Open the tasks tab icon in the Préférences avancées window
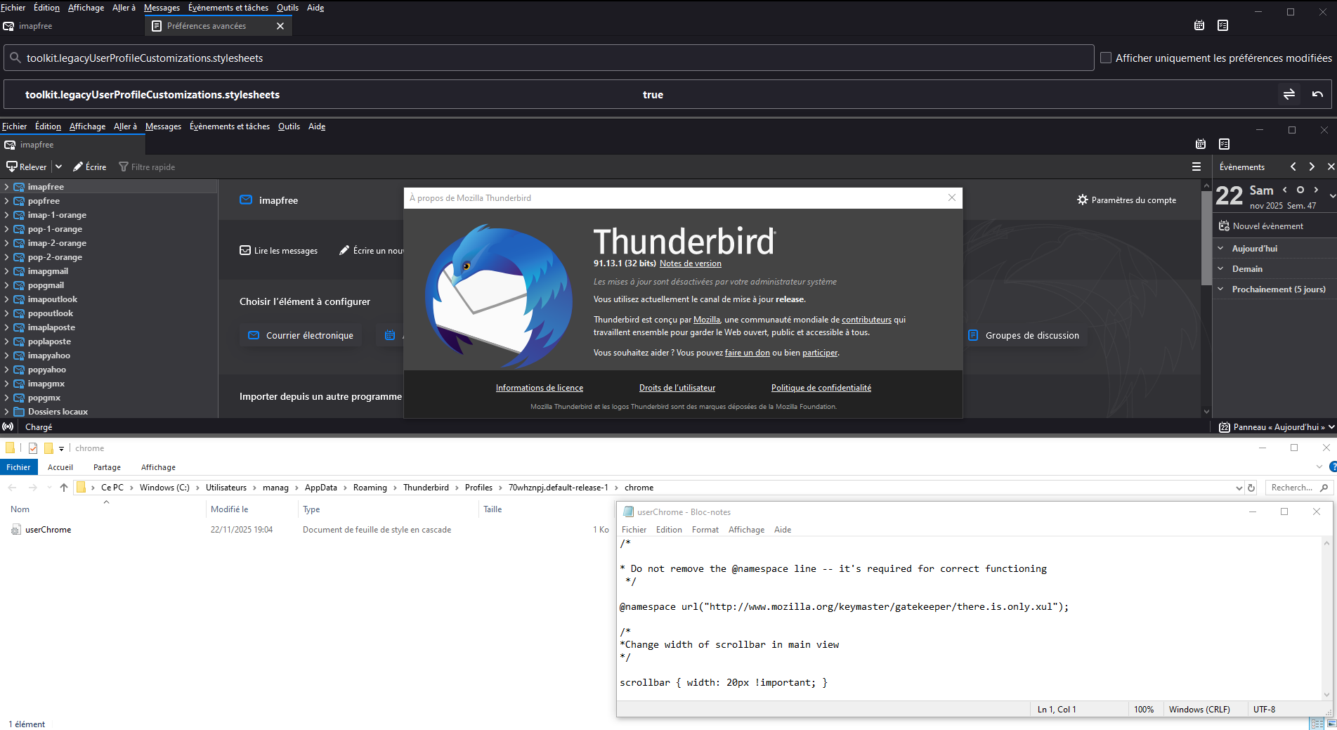This screenshot has height=730, width=1337. pos(1223,25)
